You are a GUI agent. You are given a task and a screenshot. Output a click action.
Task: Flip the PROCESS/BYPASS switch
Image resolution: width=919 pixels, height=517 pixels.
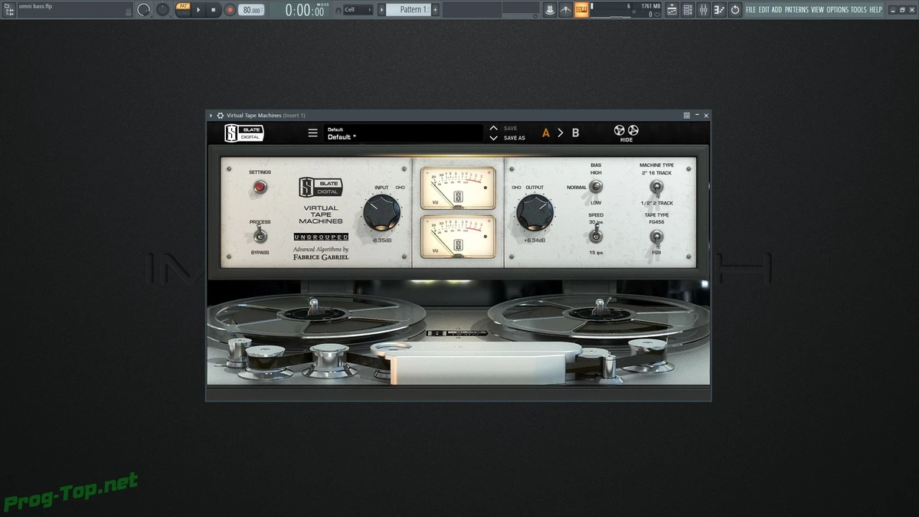click(259, 234)
